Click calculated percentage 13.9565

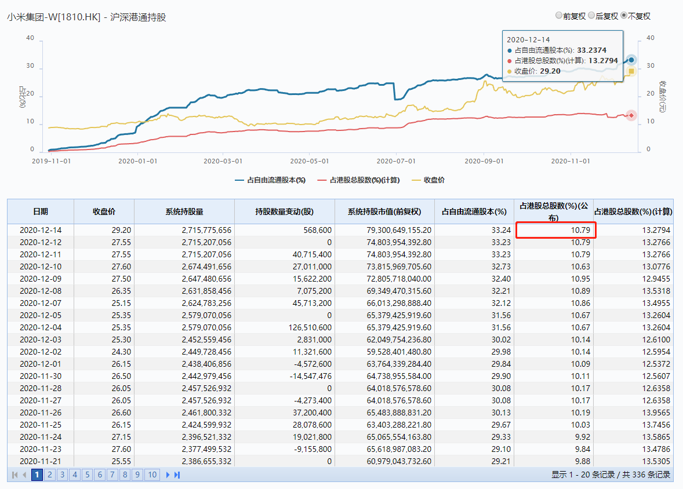click(x=656, y=413)
